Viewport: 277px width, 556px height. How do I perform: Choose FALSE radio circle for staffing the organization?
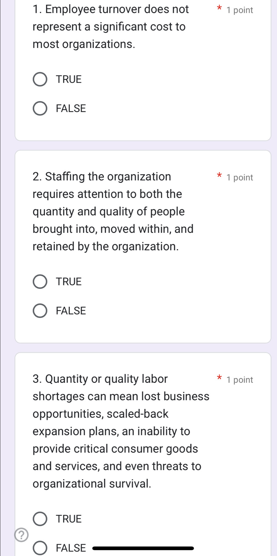[x=40, y=311]
